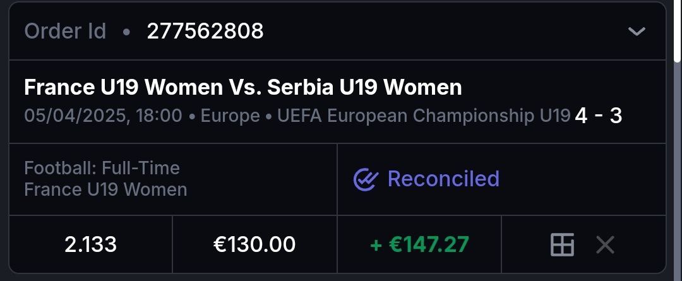The height and width of the screenshot is (281, 682).
Task: Open UEFA European Championship U19 competition
Action: pyautogui.click(x=423, y=116)
